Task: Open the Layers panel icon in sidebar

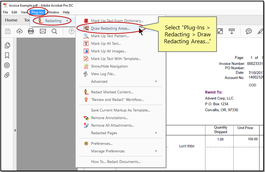Action: coord(7,65)
